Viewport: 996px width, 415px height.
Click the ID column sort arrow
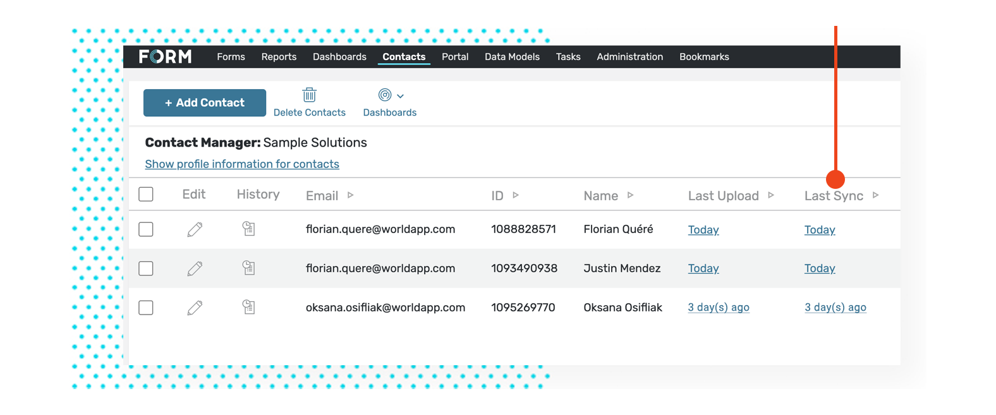tap(516, 195)
